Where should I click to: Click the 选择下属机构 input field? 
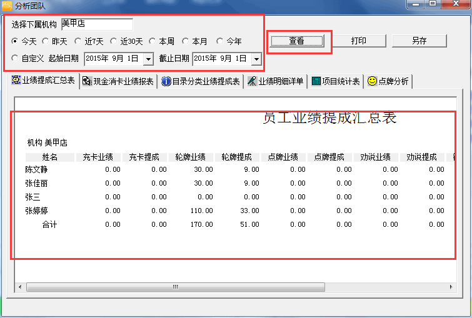pyautogui.click(x=98, y=24)
